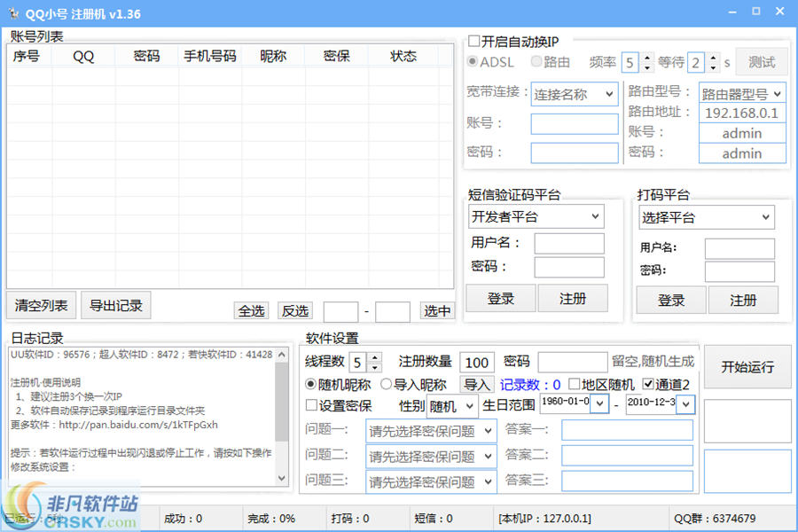Click the 密保 column header
The height and width of the screenshot is (532, 798).
[336, 56]
